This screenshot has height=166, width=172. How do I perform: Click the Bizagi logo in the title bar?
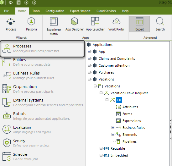point(2,3)
